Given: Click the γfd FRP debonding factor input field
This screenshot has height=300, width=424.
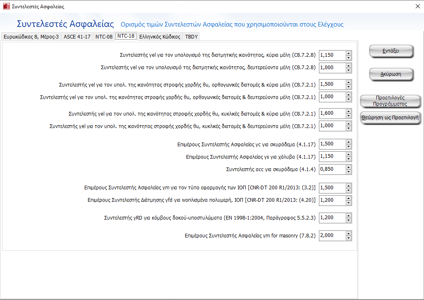Looking at the screenshot, I should pyautogui.click(x=332, y=200).
